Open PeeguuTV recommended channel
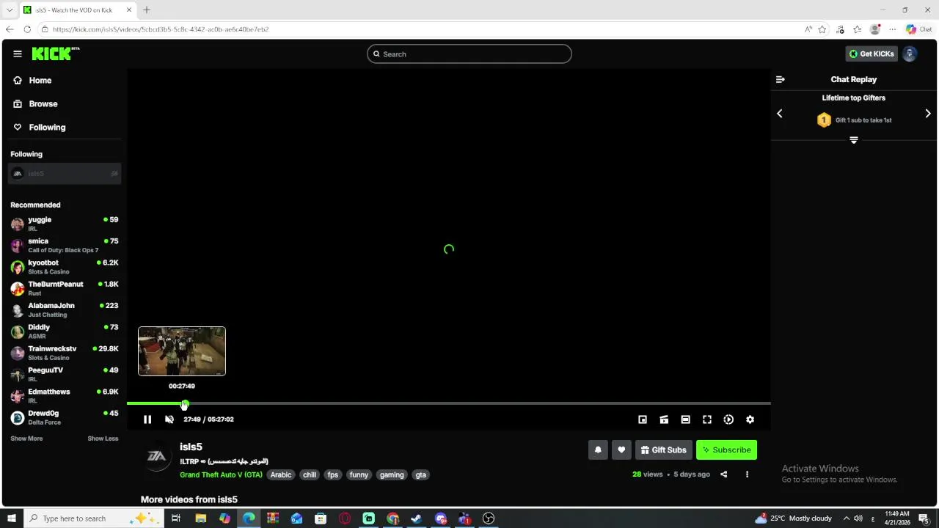Viewport: 939px width, 528px height. (x=65, y=374)
